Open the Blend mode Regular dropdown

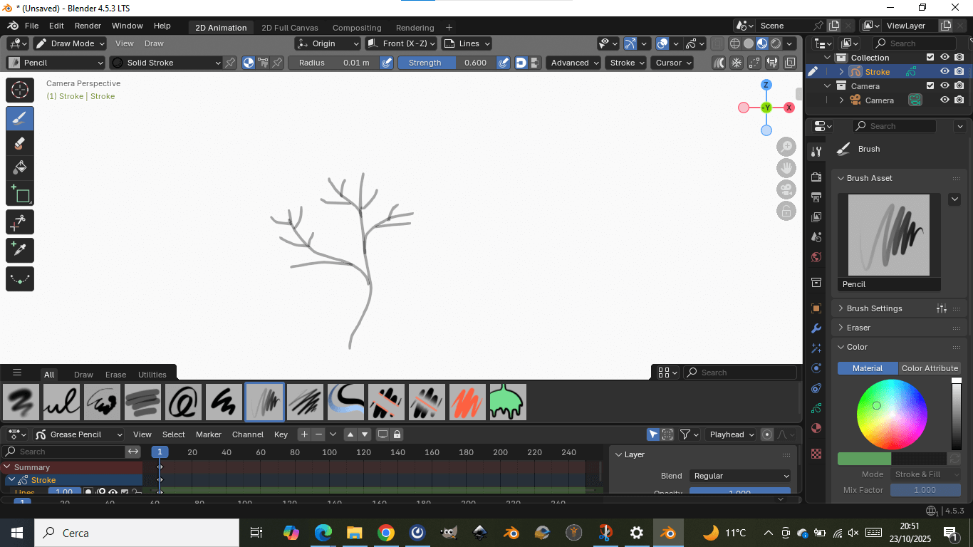coord(741,476)
